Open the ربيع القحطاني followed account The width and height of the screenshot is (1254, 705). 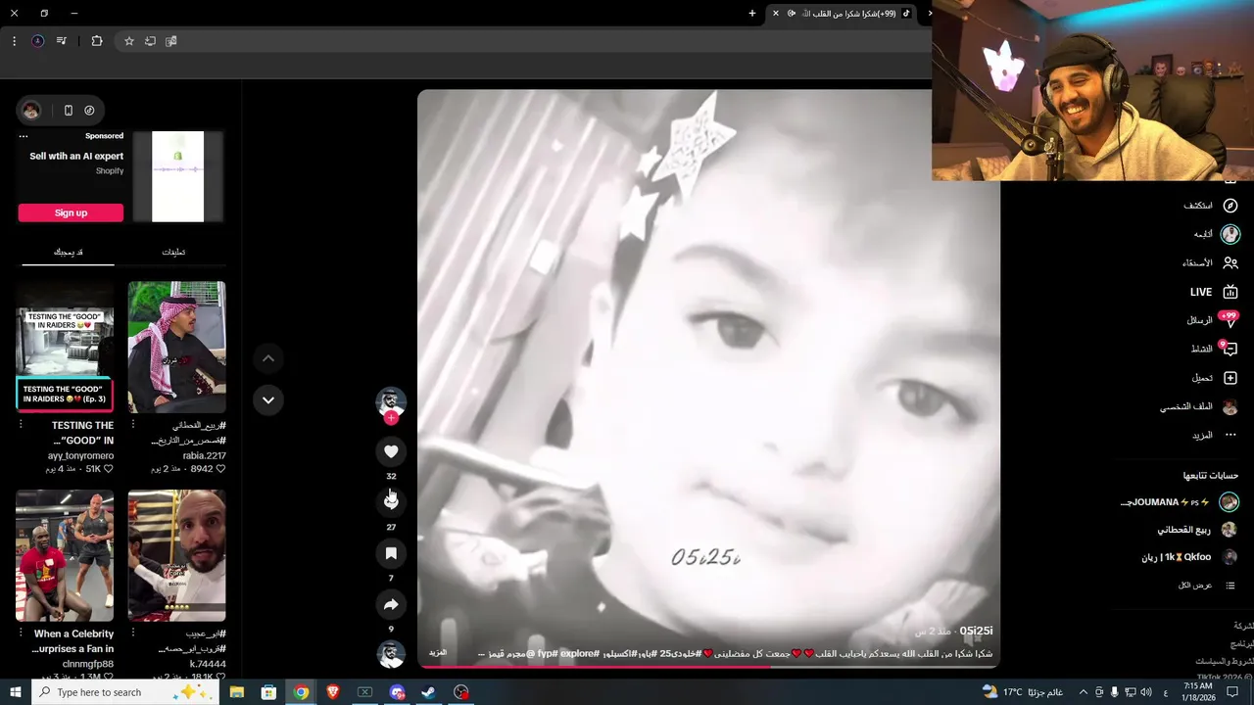click(1197, 530)
